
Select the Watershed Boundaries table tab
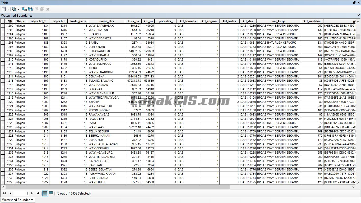18,200
